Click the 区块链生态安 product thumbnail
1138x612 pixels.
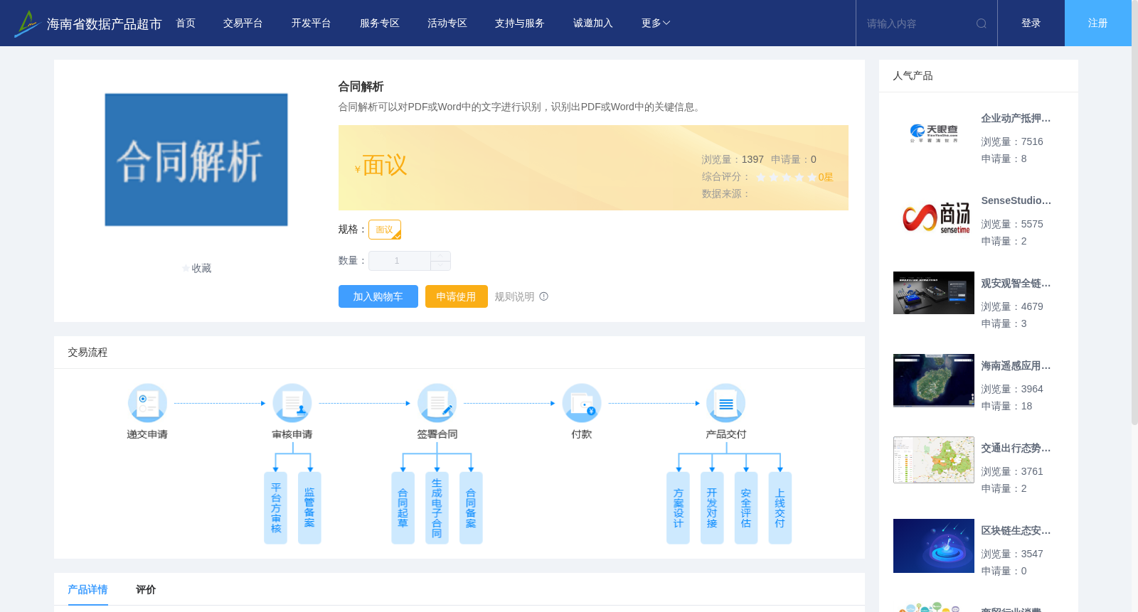point(934,546)
